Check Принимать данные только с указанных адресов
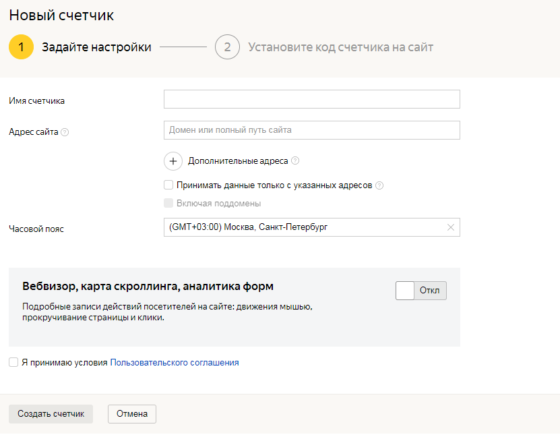 [x=168, y=185]
